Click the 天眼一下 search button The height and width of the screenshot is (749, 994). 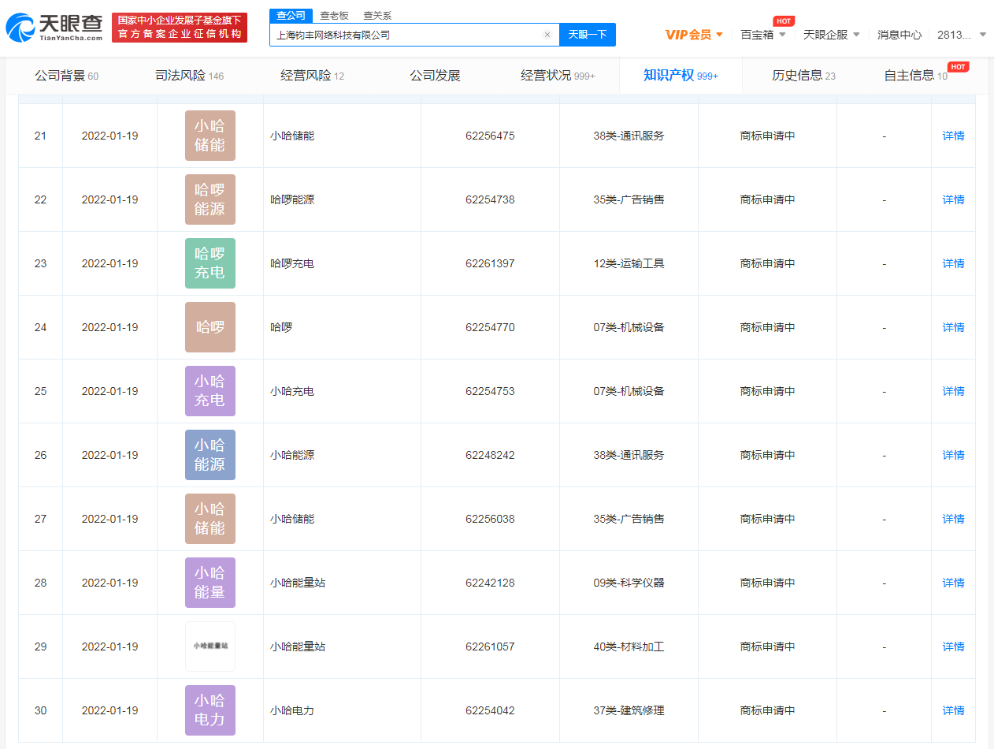(x=588, y=35)
